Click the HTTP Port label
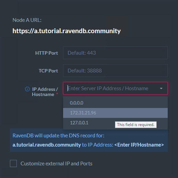Viewport: 178px width, 178px height. 47,53
